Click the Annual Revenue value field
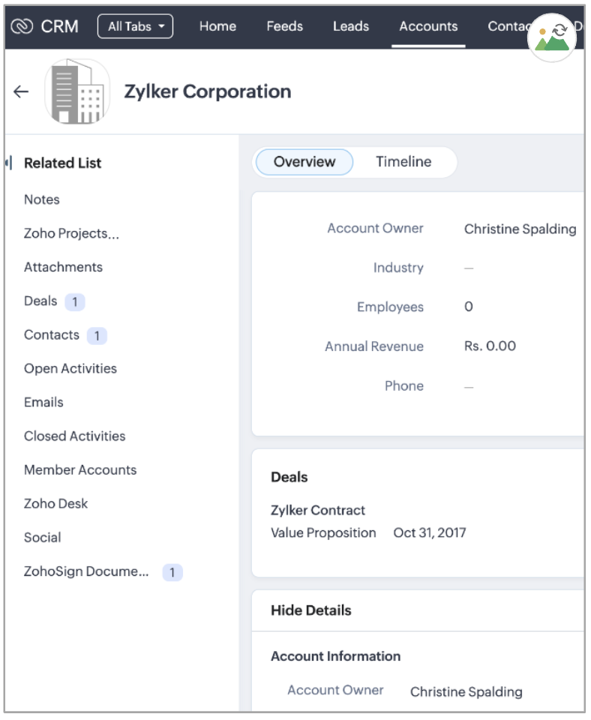Viewport: 591px width, 720px height. click(x=490, y=346)
